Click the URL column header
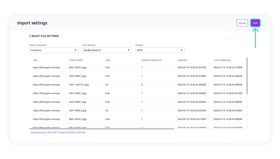 tap(35, 60)
